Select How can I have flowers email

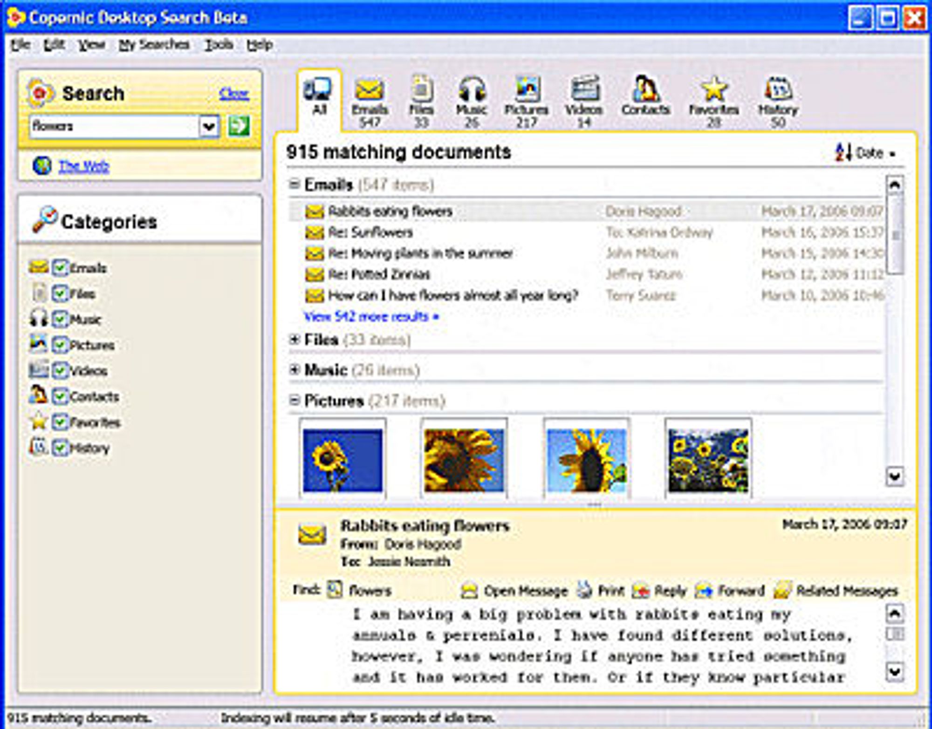click(x=586, y=295)
